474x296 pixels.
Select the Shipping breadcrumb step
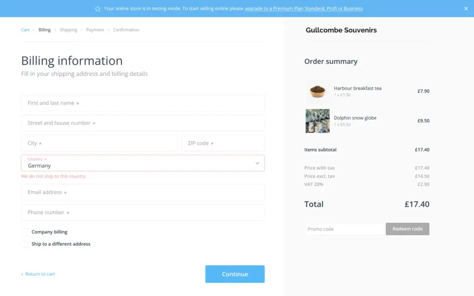pyautogui.click(x=69, y=30)
